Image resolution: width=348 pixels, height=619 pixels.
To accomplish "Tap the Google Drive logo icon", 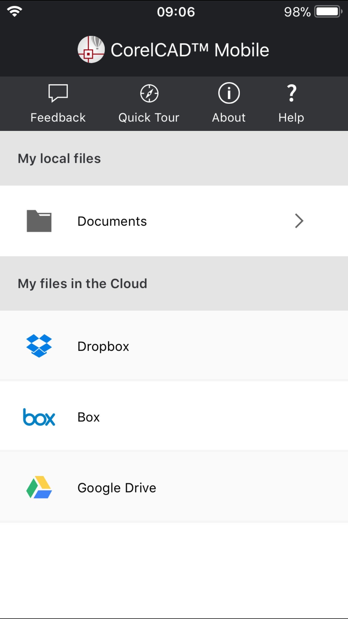I will click(x=39, y=487).
